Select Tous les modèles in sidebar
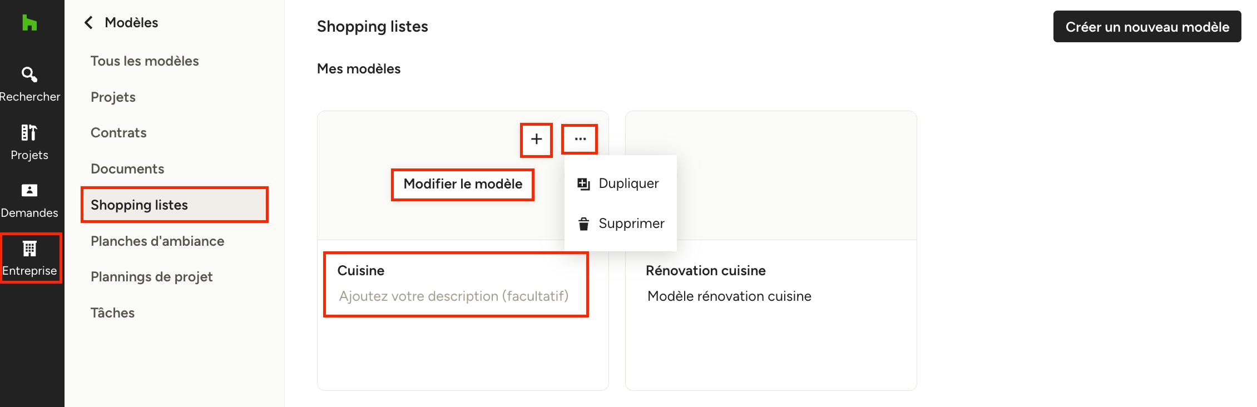This screenshot has width=1257, height=407. pyautogui.click(x=145, y=61)
